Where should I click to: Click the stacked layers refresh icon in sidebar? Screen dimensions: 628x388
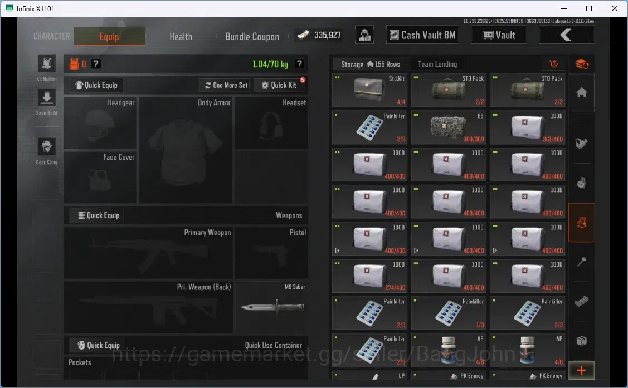click(x=582, y=64)
